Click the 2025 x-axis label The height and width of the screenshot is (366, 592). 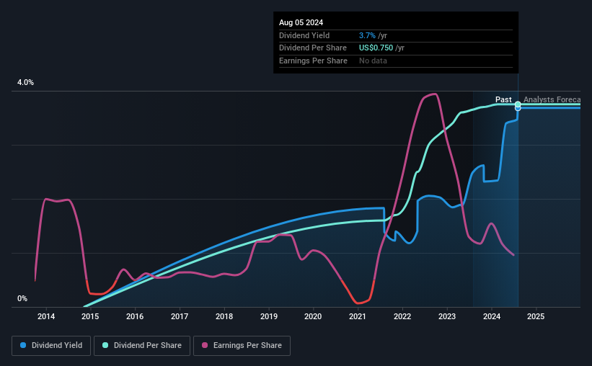tap(536, 316)
